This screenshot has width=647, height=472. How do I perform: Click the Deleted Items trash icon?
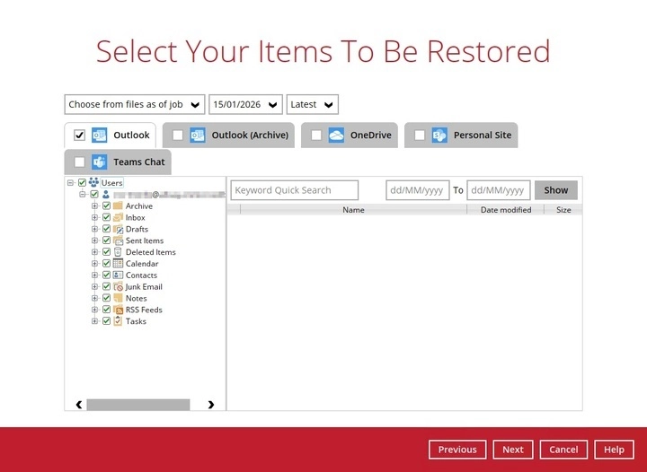[x=118, y=252]
